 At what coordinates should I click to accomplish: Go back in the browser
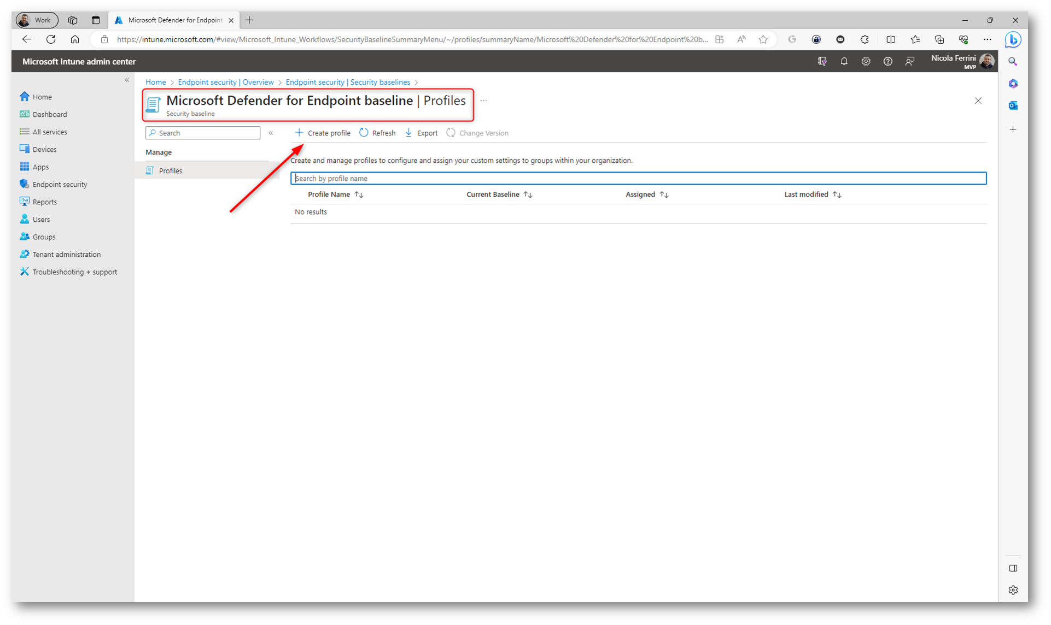tap(26, 39)
